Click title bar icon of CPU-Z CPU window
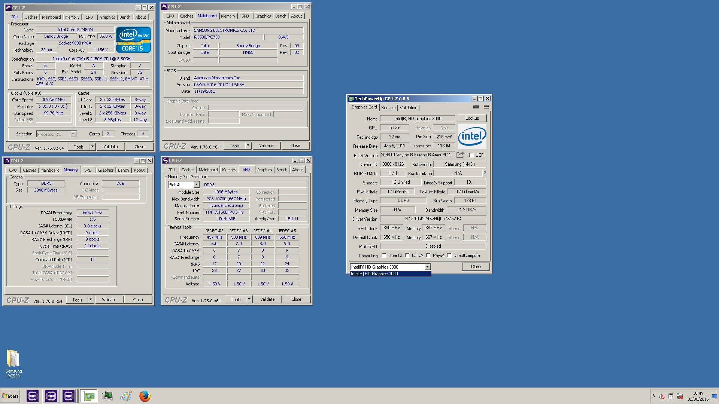The image size is (719, 404). tap(9, 8)
